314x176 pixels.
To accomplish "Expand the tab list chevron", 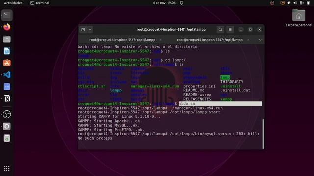I will coord(260,40).
